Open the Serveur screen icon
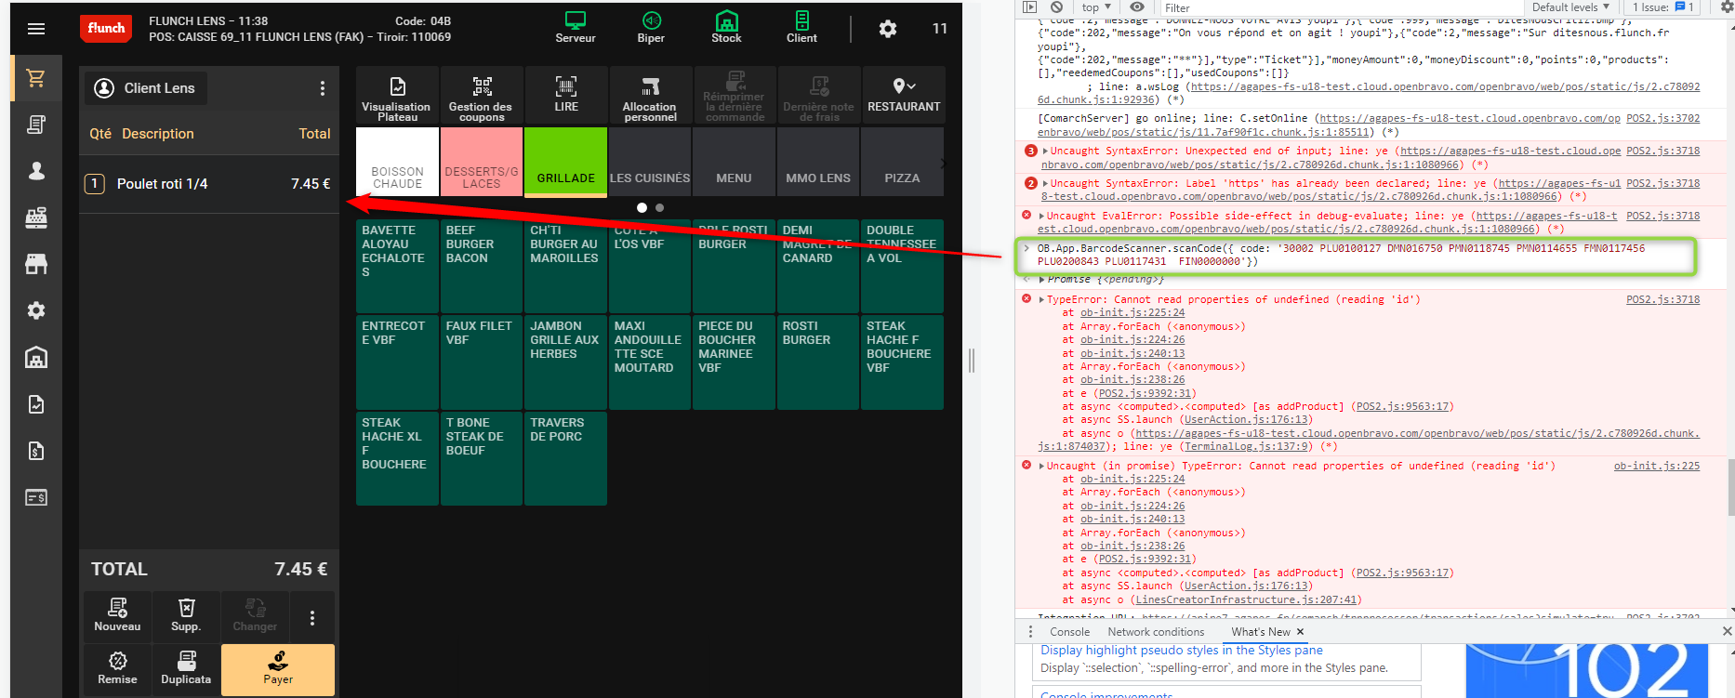The height and width of the screenshot is (698, 1735). click(x=575, y=27)
